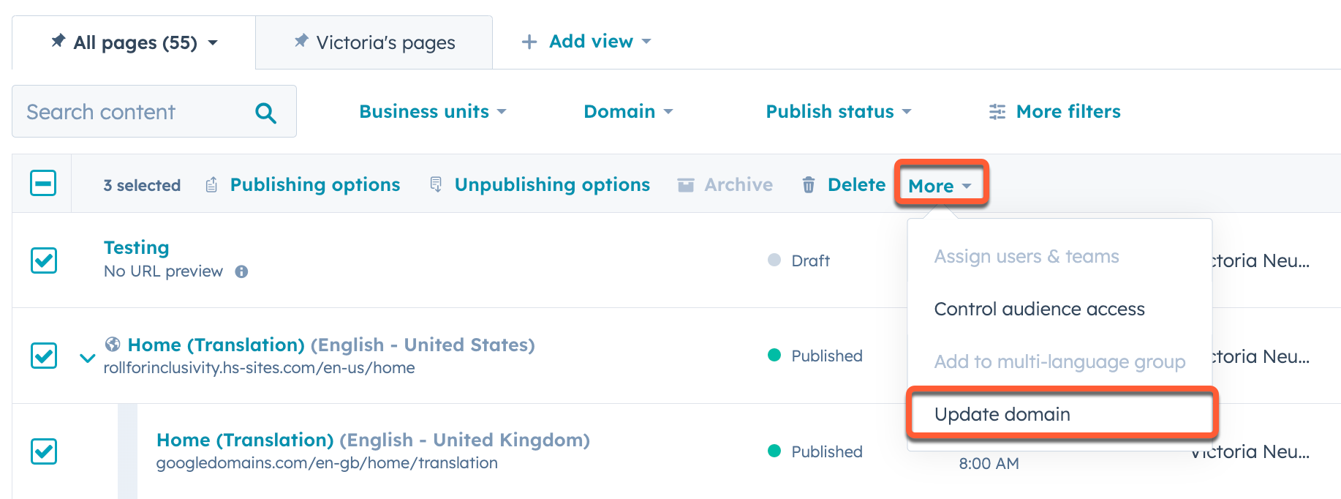Collapse the Home (Translation) language group chevron
Screen dimensions: 1341x499
(x=87, y=358)
